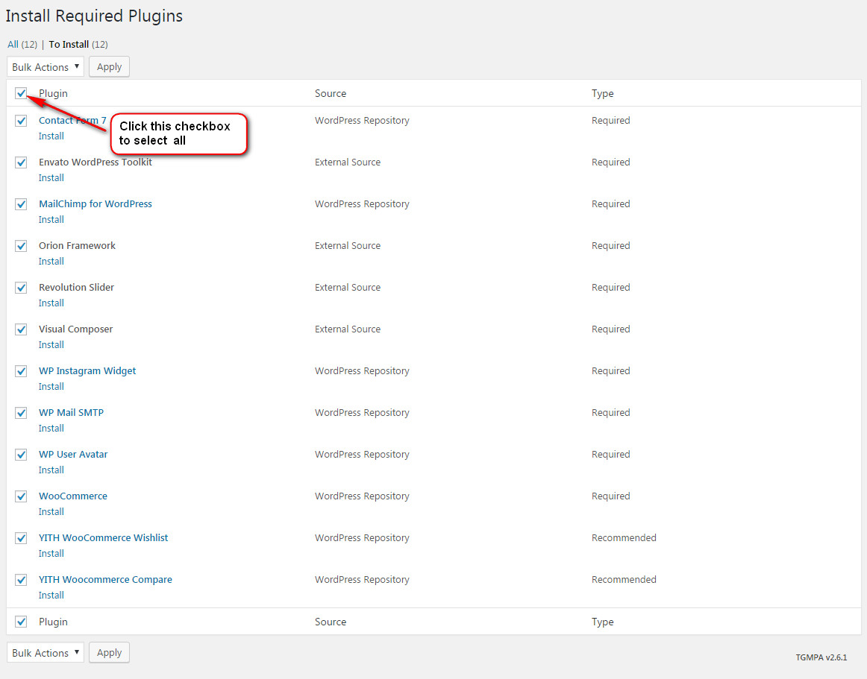
Task: Uncheck the WP Instagram Widget checkbox
Action: coord(21,370)
